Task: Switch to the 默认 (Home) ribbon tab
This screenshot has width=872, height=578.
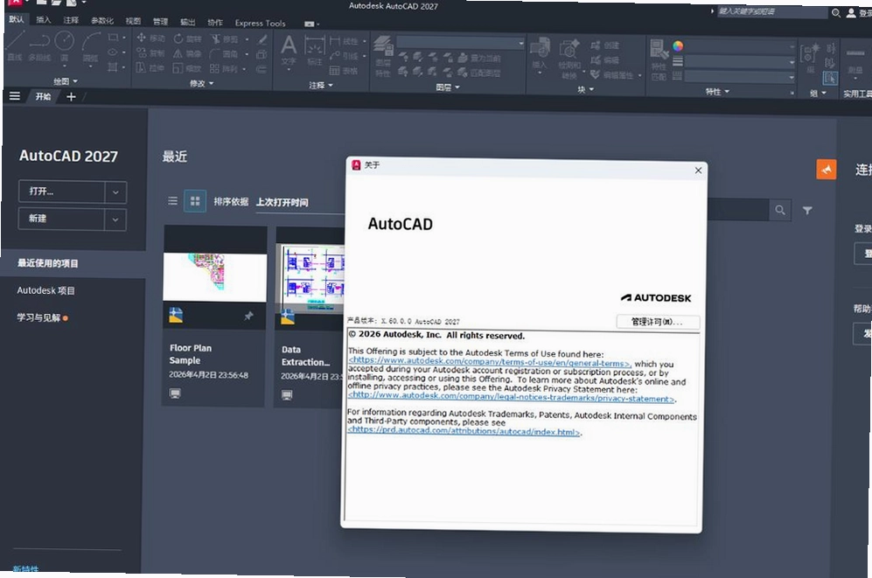Action: click(x=17, y=19)
